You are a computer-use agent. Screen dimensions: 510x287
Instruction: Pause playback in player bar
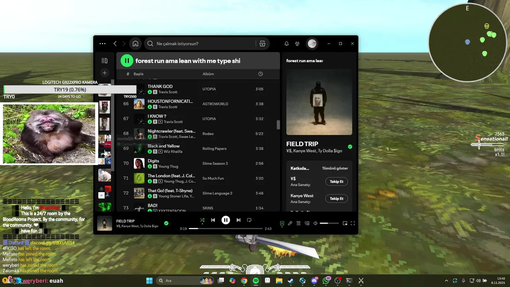(x=226, y=220)
